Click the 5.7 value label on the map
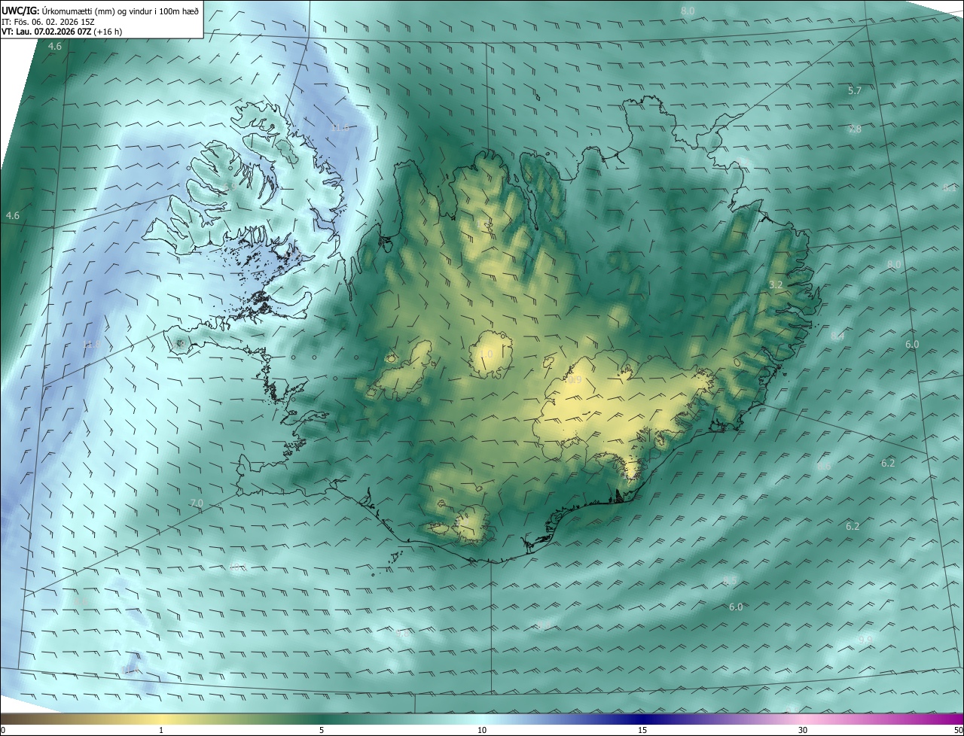Viewport: 964px width, 736px height. point(854,91)
